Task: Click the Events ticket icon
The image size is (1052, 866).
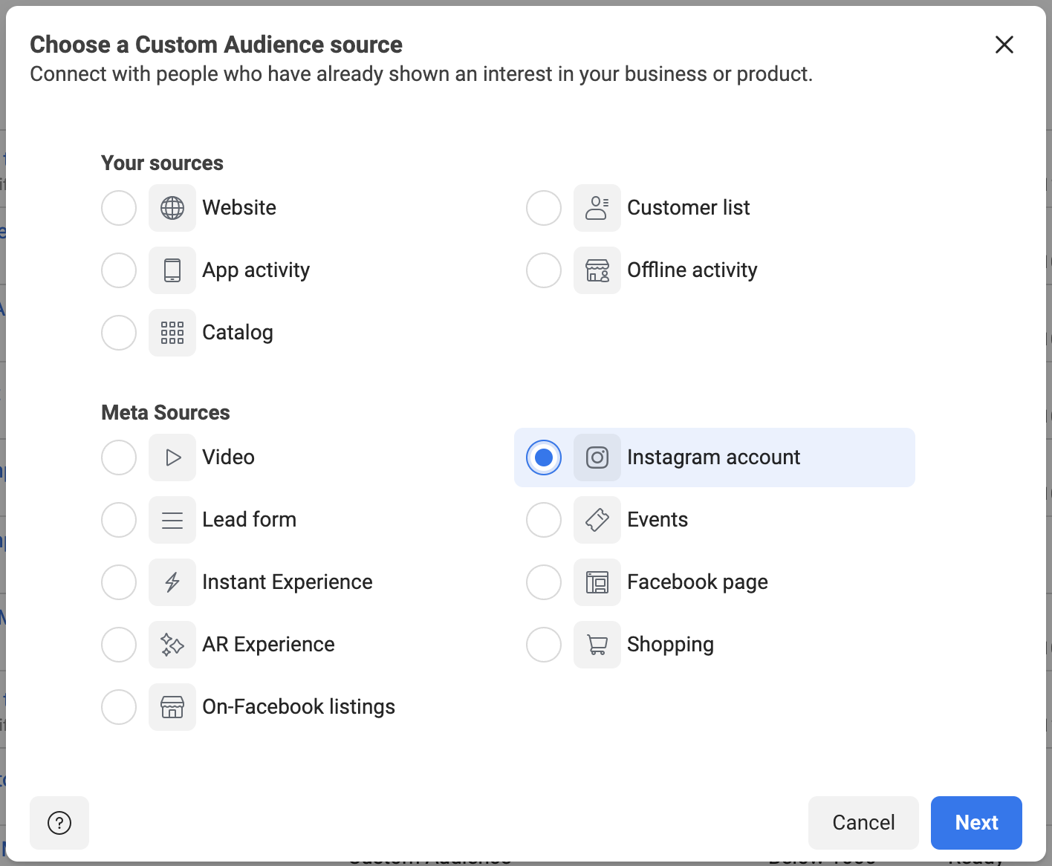Action: pyautogui.click(x=597, y=520)
